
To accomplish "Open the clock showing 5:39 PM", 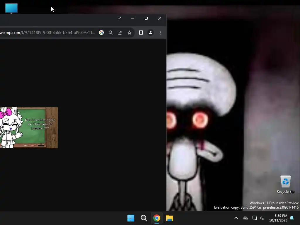I will click(x=278, y=218).
